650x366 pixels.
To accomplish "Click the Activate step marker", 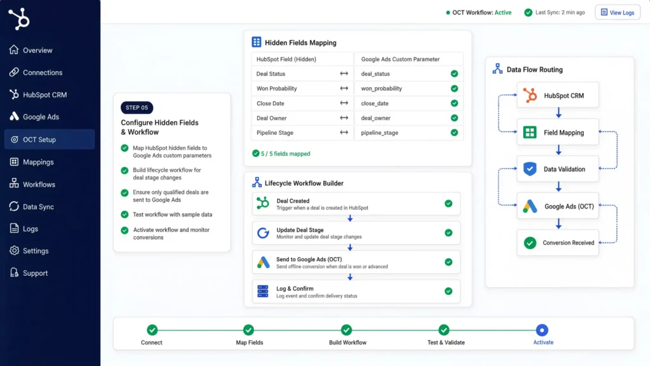I will (542, 330).
